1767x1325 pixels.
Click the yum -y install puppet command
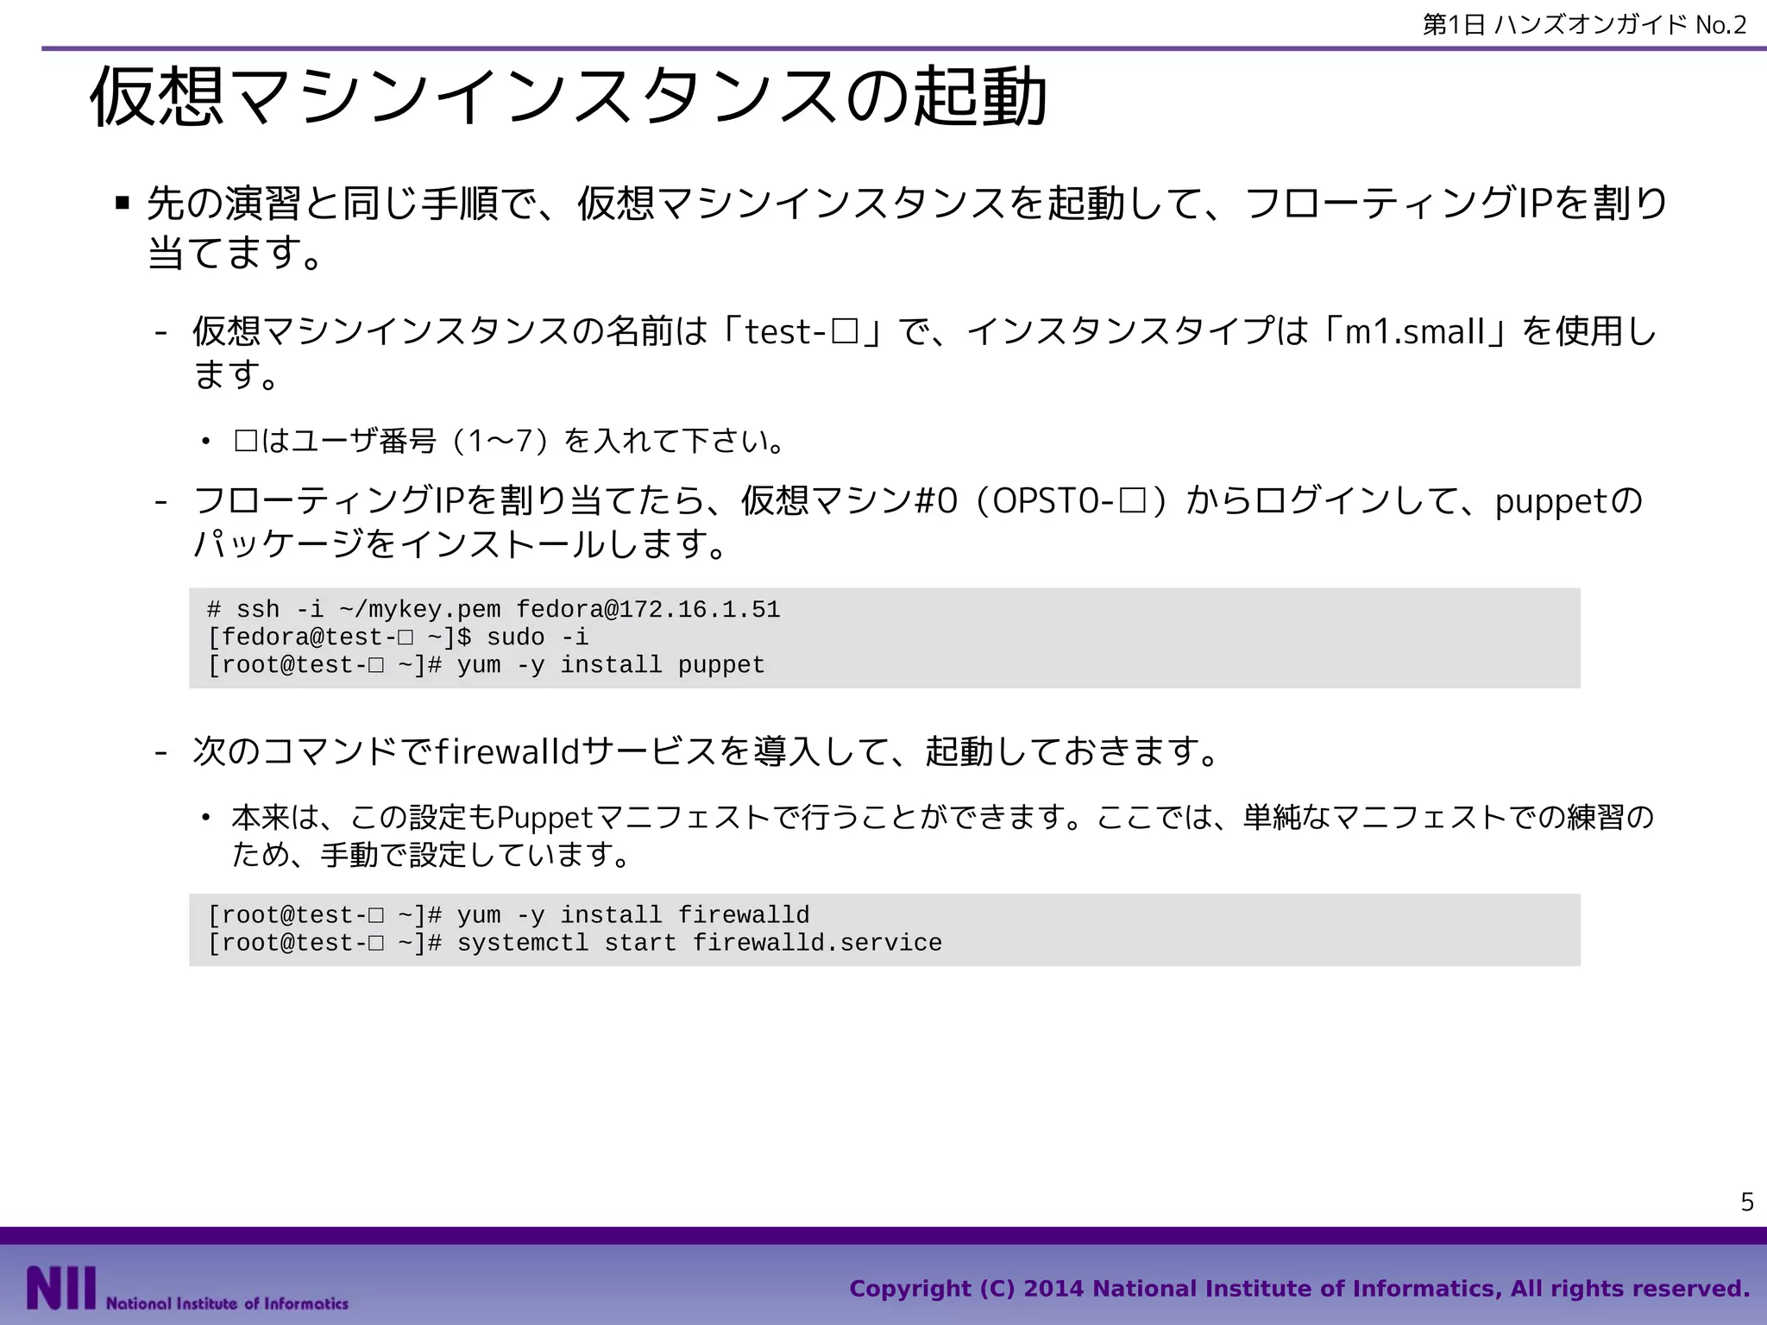point(611,665)
